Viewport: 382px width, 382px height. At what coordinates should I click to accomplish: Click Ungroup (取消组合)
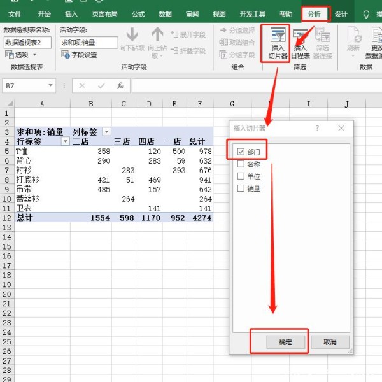click(237, 43)
